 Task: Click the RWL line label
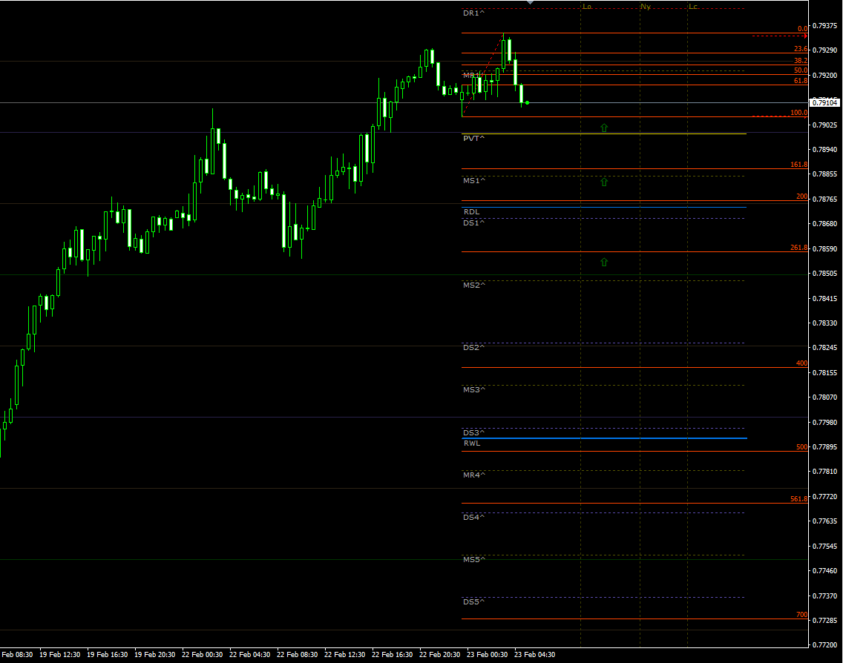472,443
